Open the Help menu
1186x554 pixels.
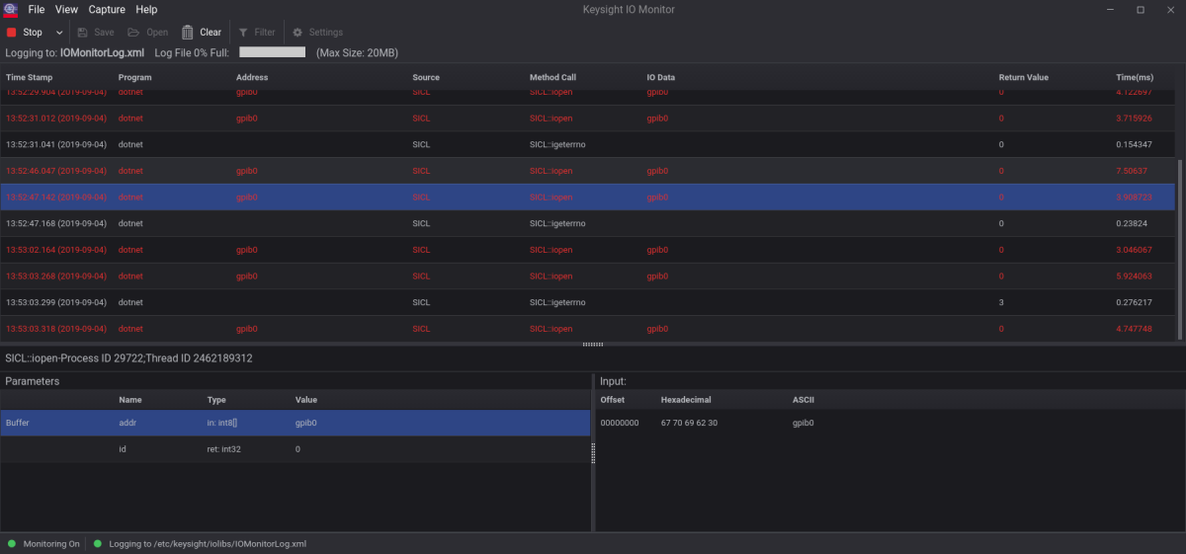click(x=146, y=9)
